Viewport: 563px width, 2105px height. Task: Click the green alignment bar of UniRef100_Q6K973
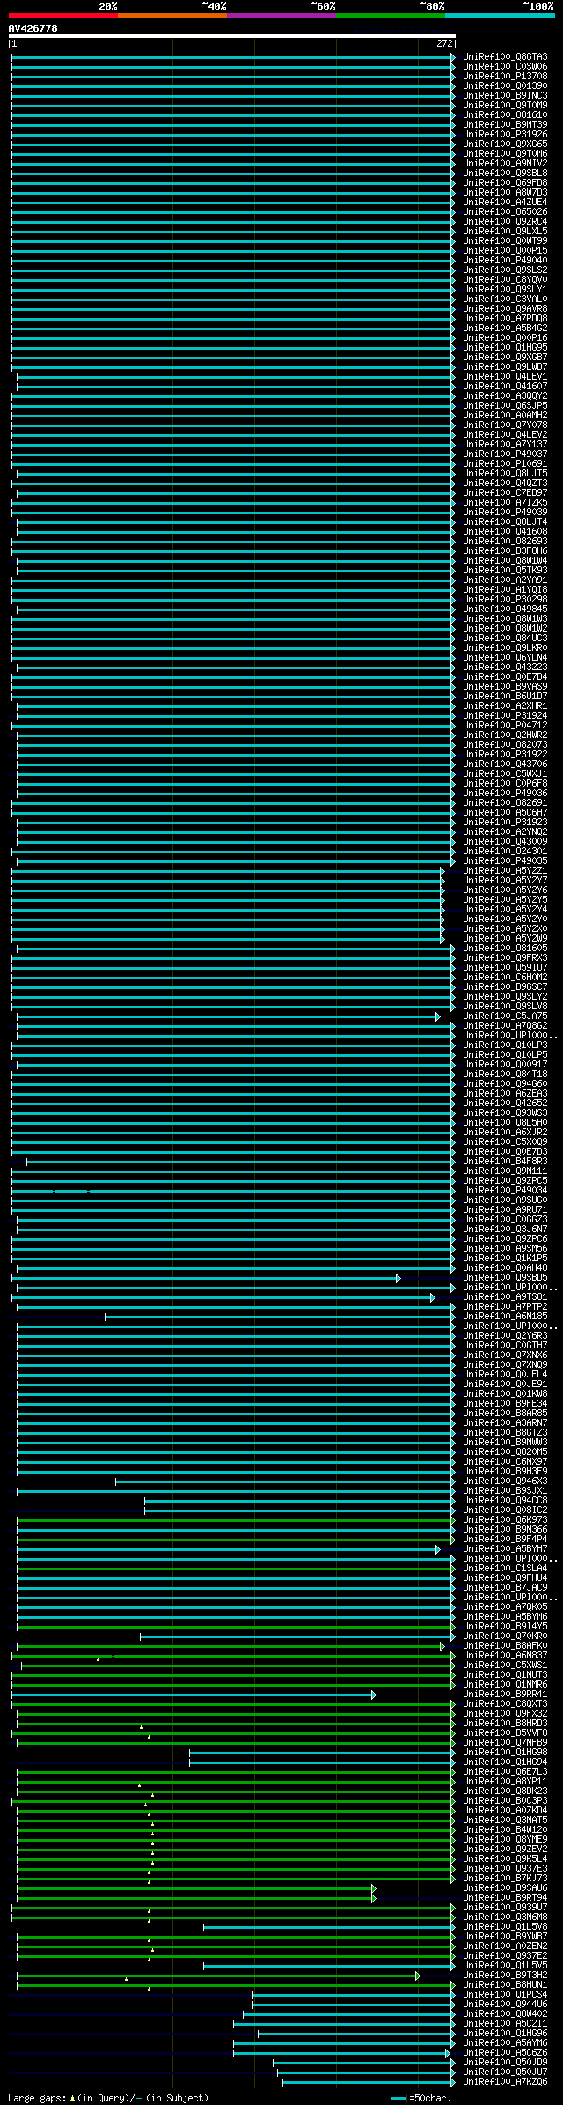click(236, 1520)
